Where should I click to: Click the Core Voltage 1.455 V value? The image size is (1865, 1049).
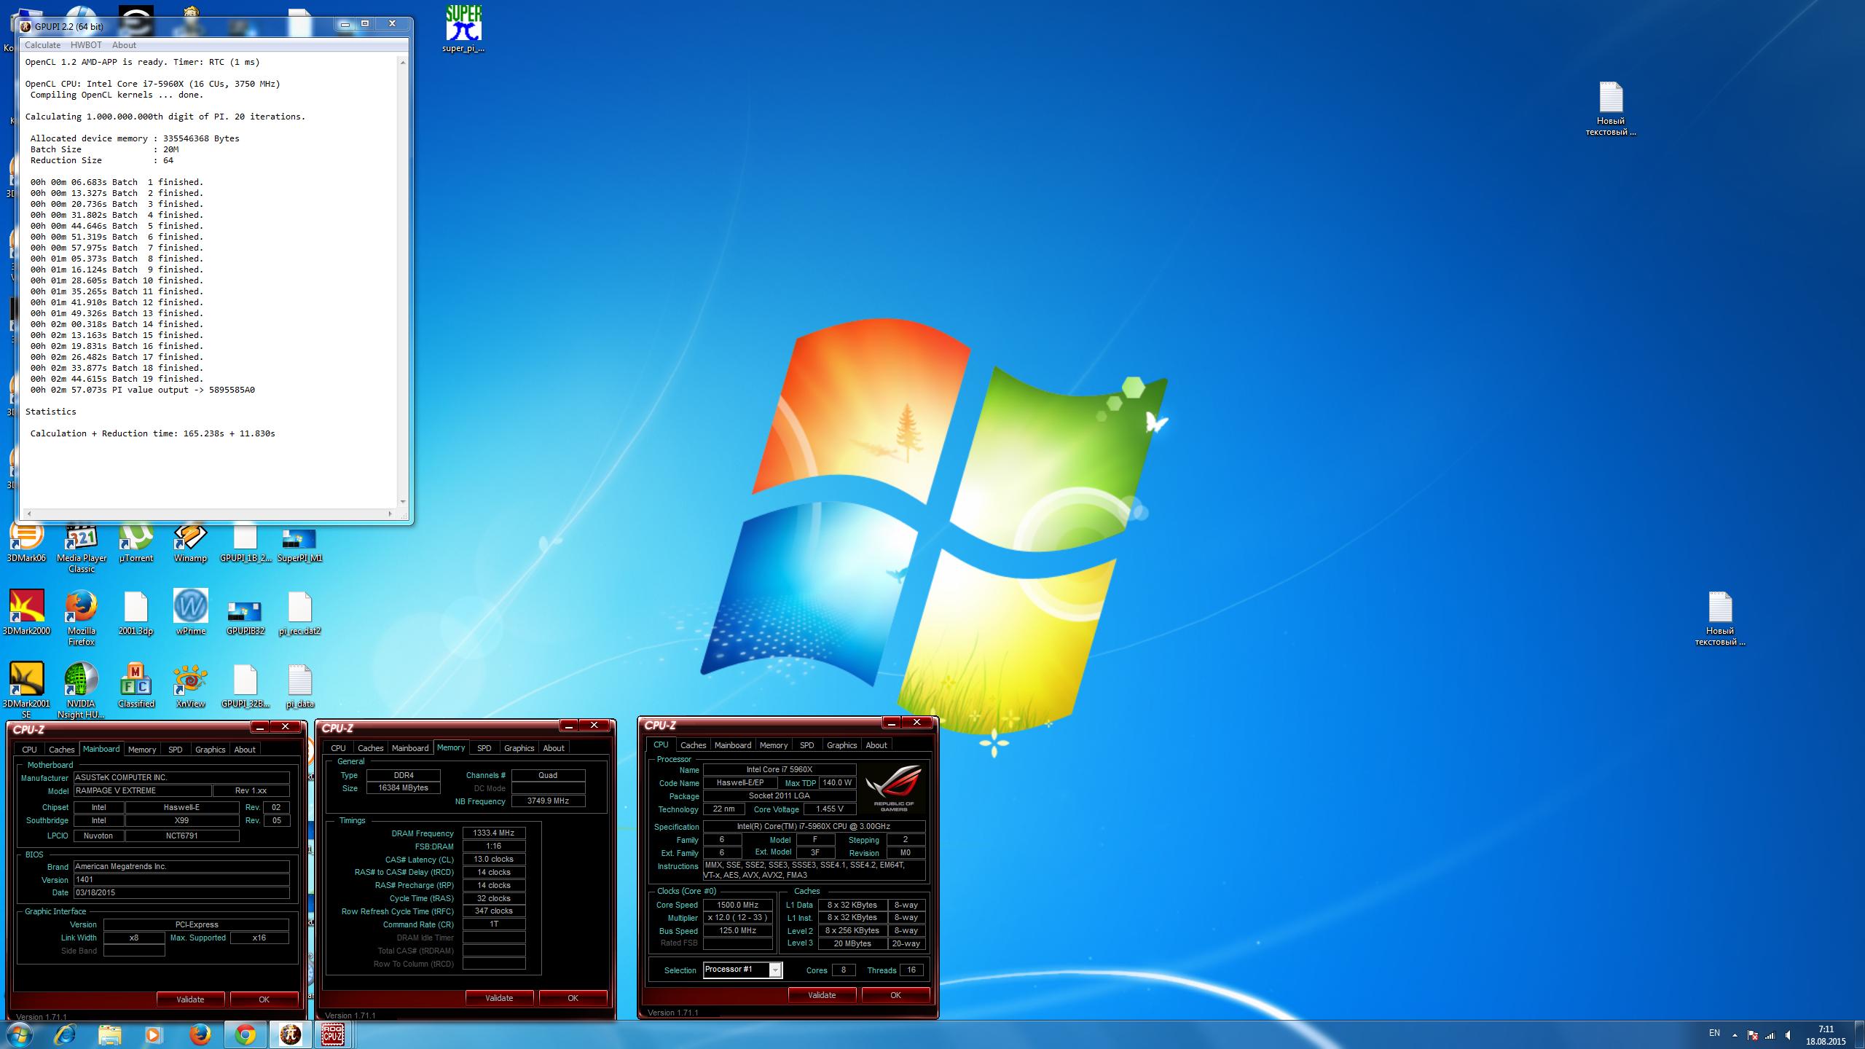(829, 809)
